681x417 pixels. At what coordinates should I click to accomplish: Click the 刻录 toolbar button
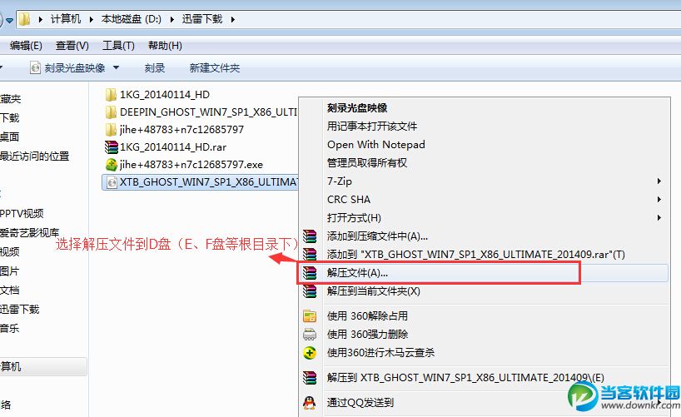tap(155, 67)
